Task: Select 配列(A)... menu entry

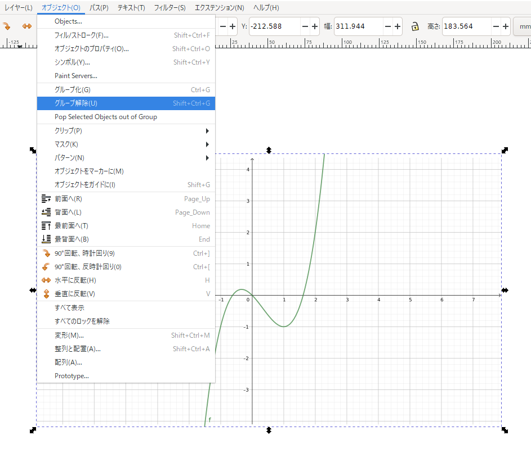Action: tap(126, 362)
